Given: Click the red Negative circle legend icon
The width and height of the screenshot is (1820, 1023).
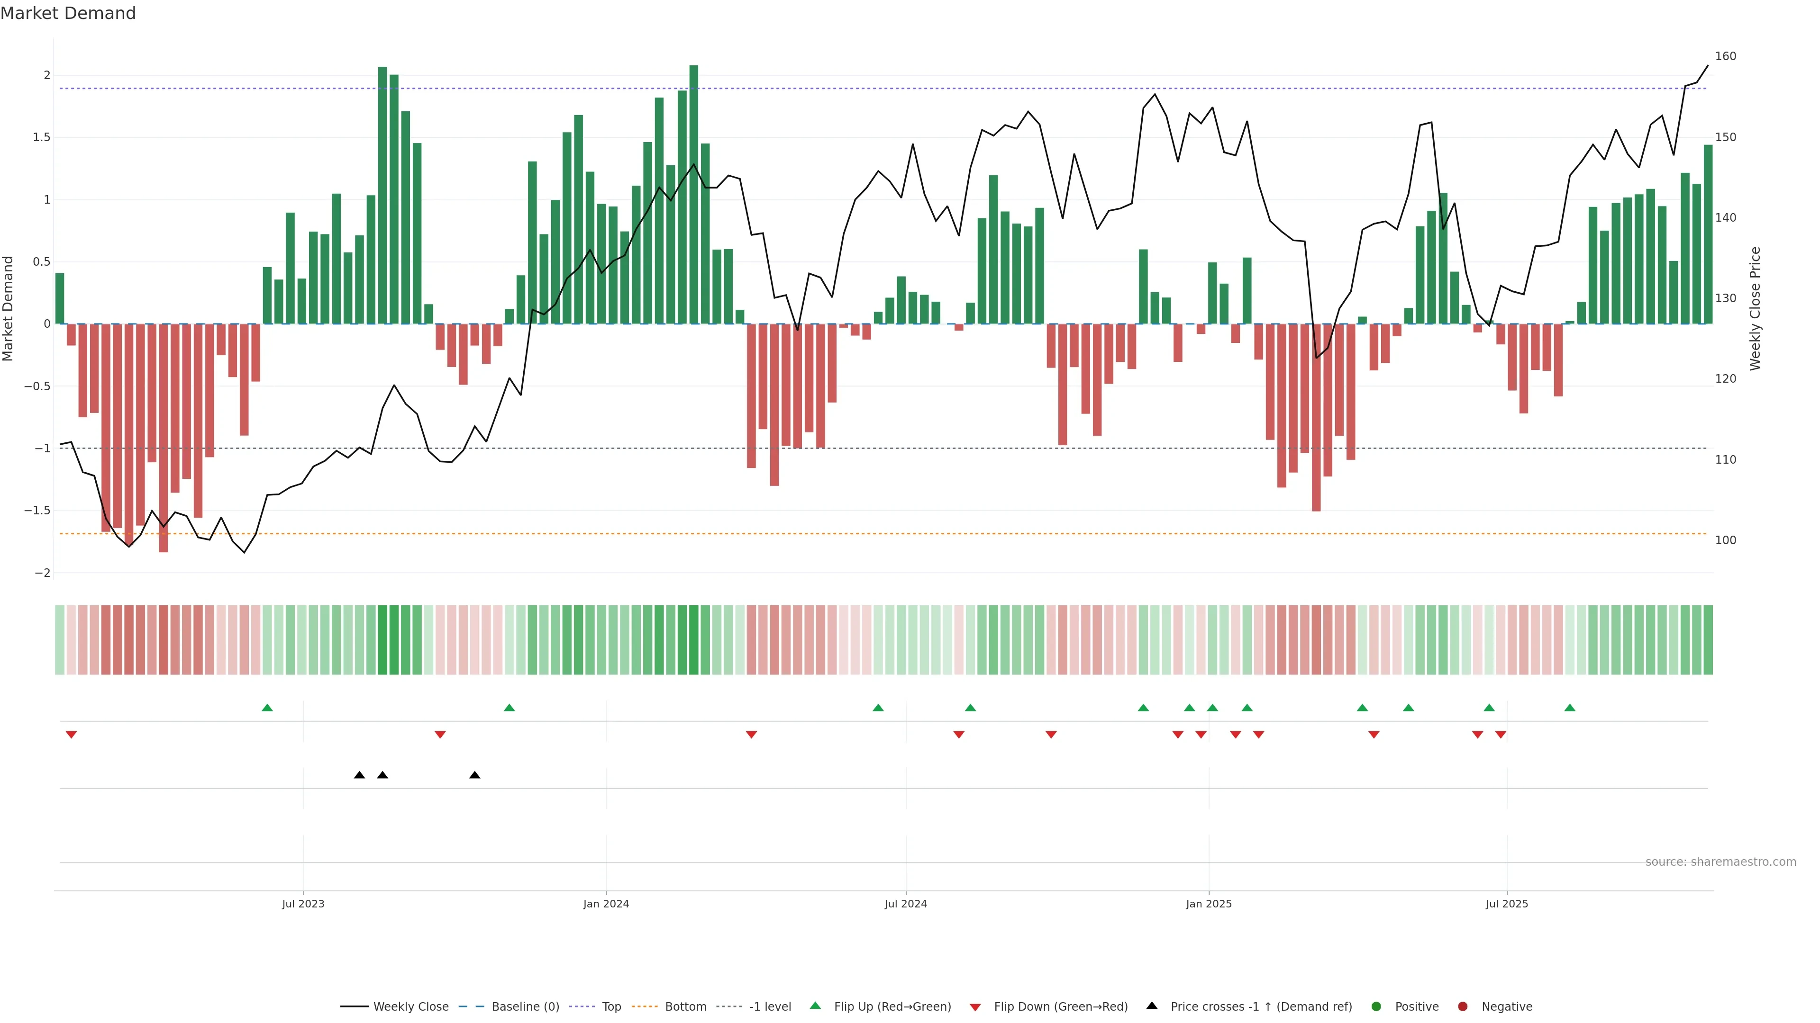Looking at the screenshot, I should (1463, 1006).
